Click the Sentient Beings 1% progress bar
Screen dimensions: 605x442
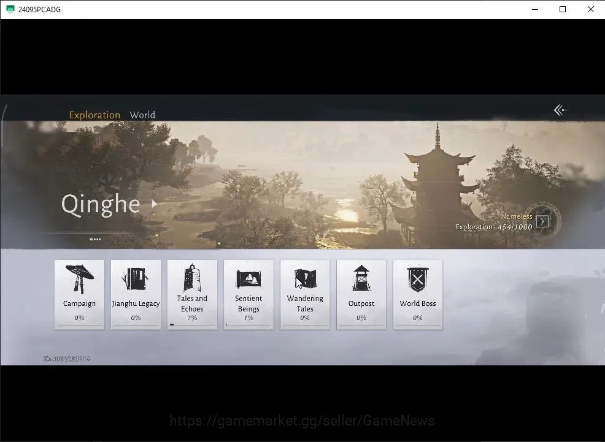pyautogui.click(x=249, y=325)
